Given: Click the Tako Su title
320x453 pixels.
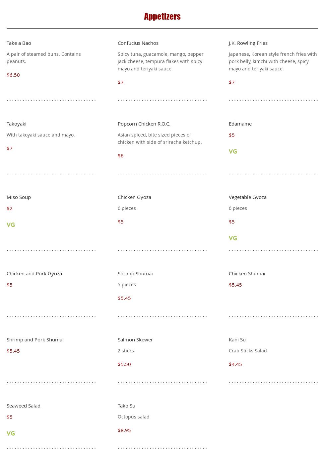Looking at the screenshot, I should tap(126, 406).
